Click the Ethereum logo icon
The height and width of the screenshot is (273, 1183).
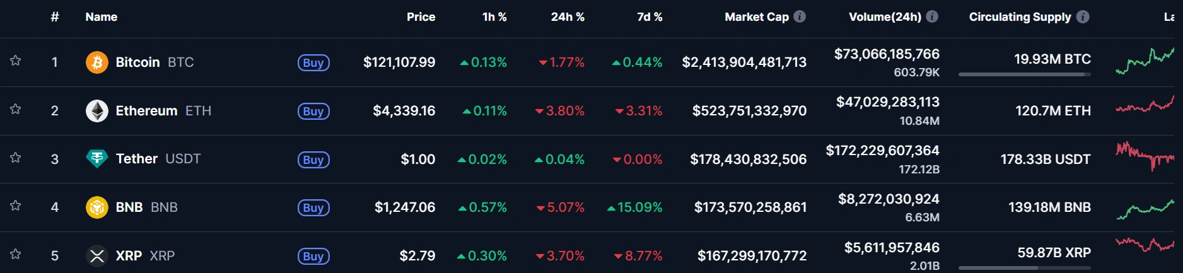tap(97, 111)
